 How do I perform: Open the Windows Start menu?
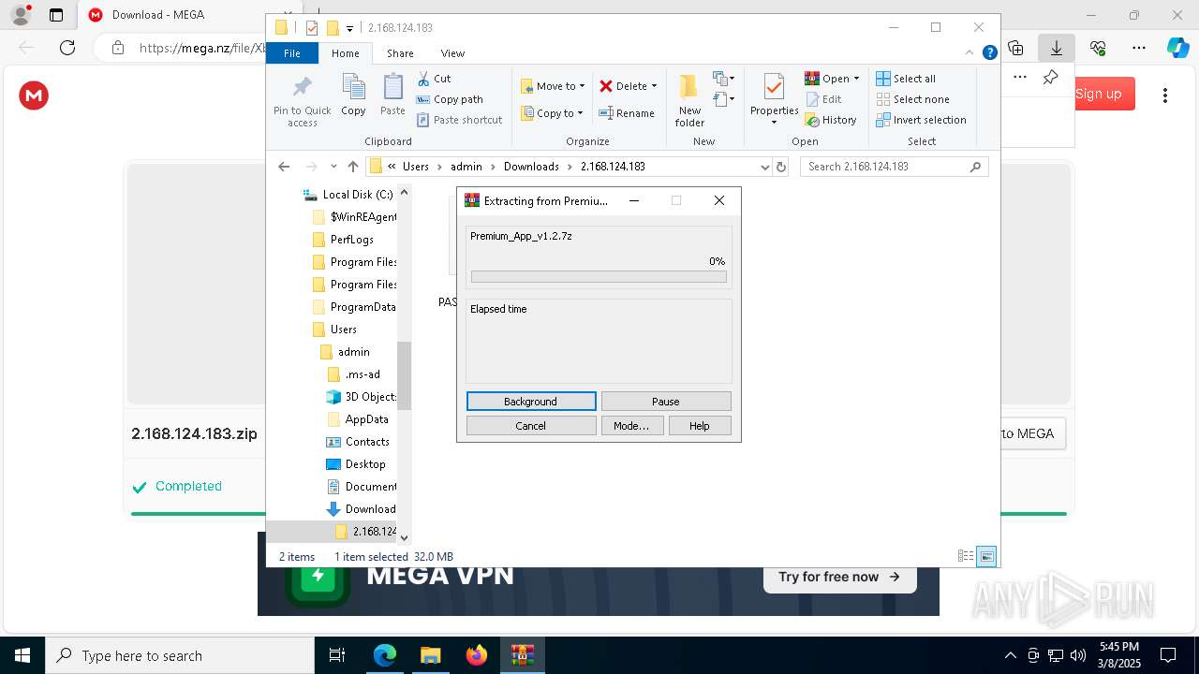[x=22, y=655]
